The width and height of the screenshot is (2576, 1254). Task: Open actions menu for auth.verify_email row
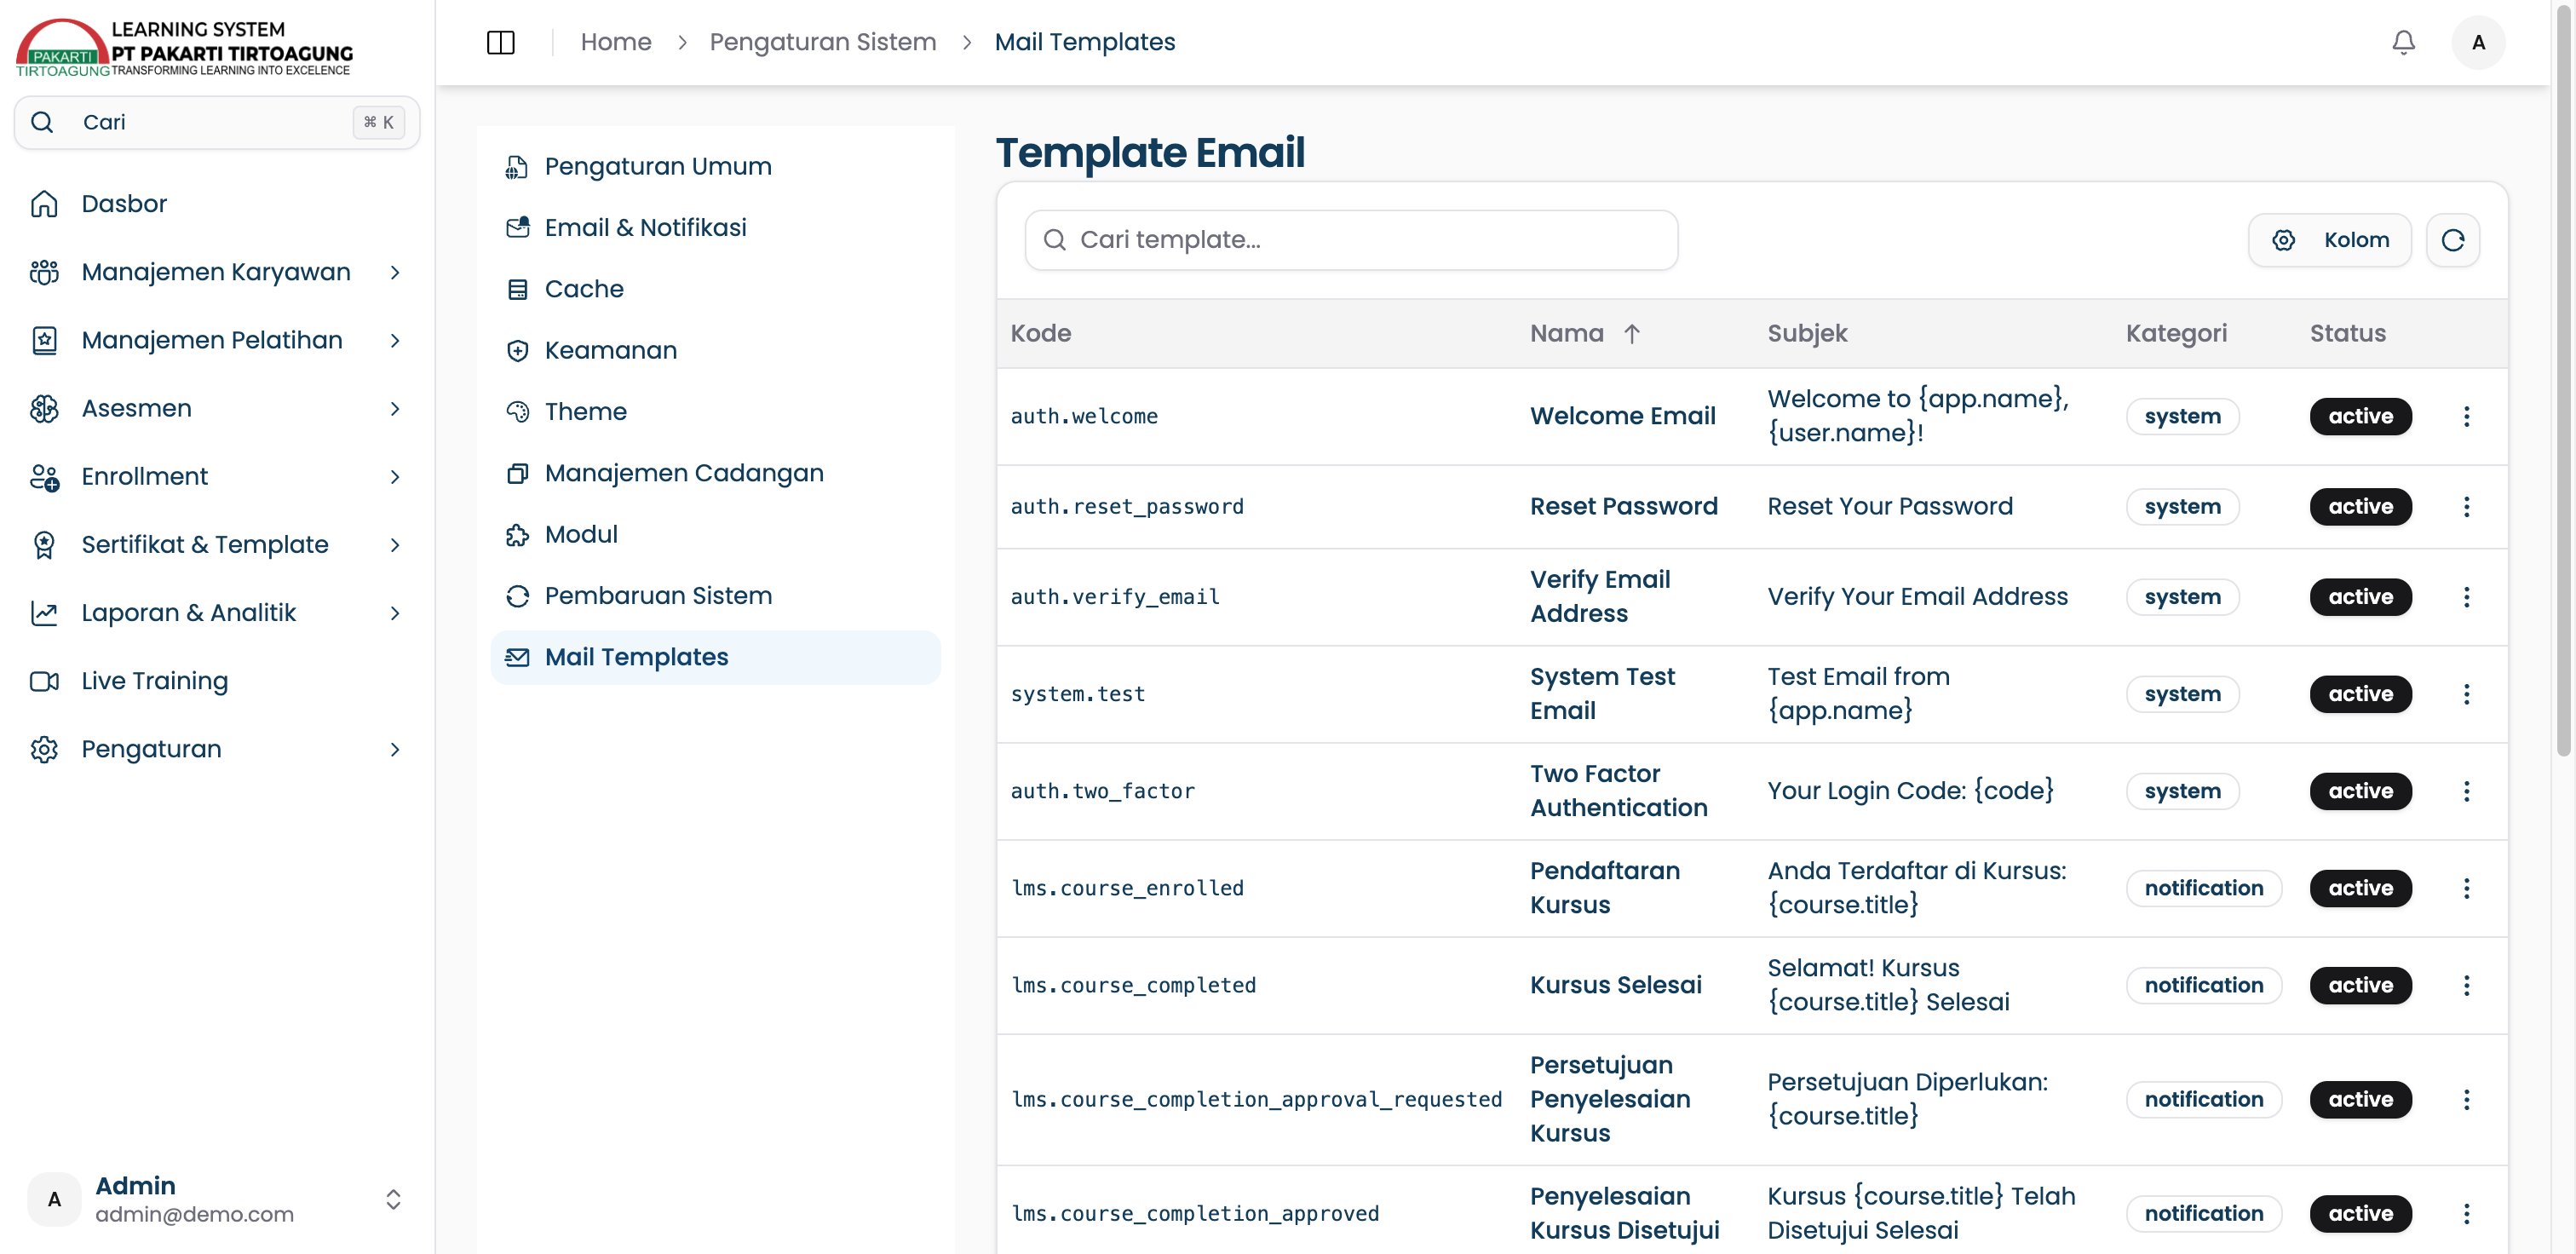(2466, 597)
